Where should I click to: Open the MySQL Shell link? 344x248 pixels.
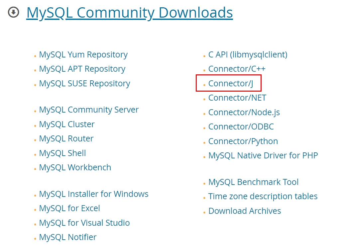pyautogui.click(x=62, y=153)
